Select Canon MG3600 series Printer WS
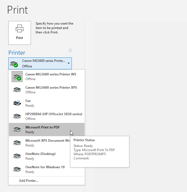 tap(47, 77)
